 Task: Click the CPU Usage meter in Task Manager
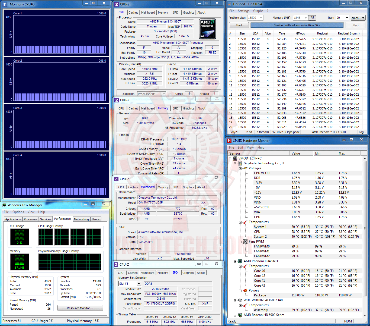point(20,237)
